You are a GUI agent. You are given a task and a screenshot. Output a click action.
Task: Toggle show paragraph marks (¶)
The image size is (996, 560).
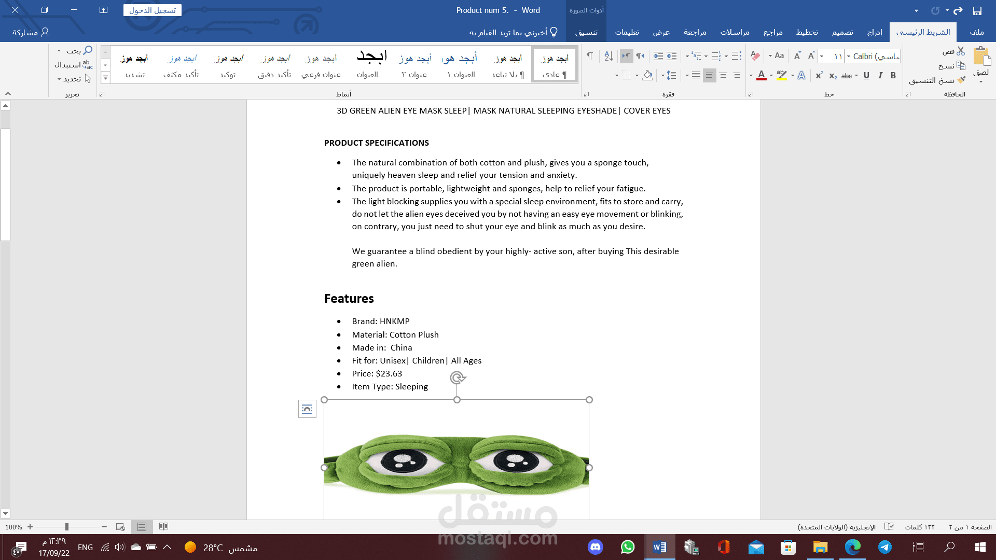[x=590, y=56]
